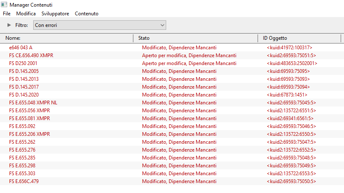Screen dimensions: 344x193
Task: Sort by the Nome column header
Action: pyautogui.click(x=67, y=38)
